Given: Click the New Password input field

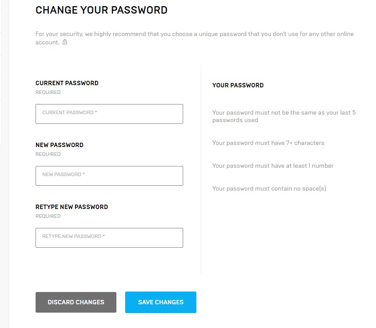Looking at the screenshot, I should pos(109,176).
